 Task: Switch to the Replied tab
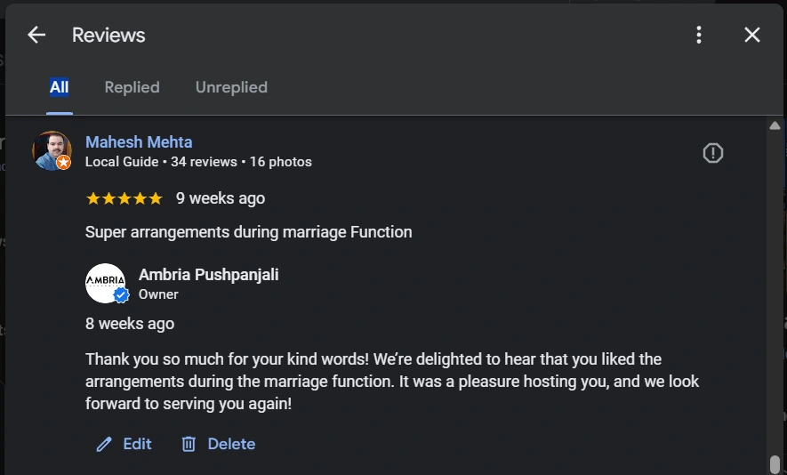[x=132, y=87]
